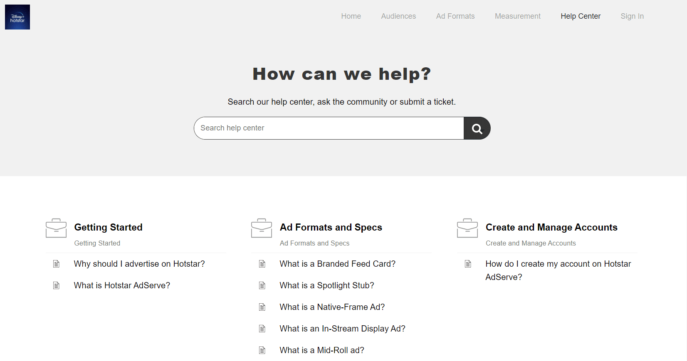Click the Ad Formats and Specs briefcase icon
Image resolution: width=687 pixels, height=361 pixels.
(262, 228)
